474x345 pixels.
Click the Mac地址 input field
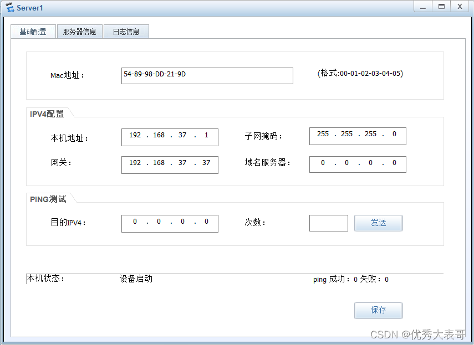tap(207, 76)
